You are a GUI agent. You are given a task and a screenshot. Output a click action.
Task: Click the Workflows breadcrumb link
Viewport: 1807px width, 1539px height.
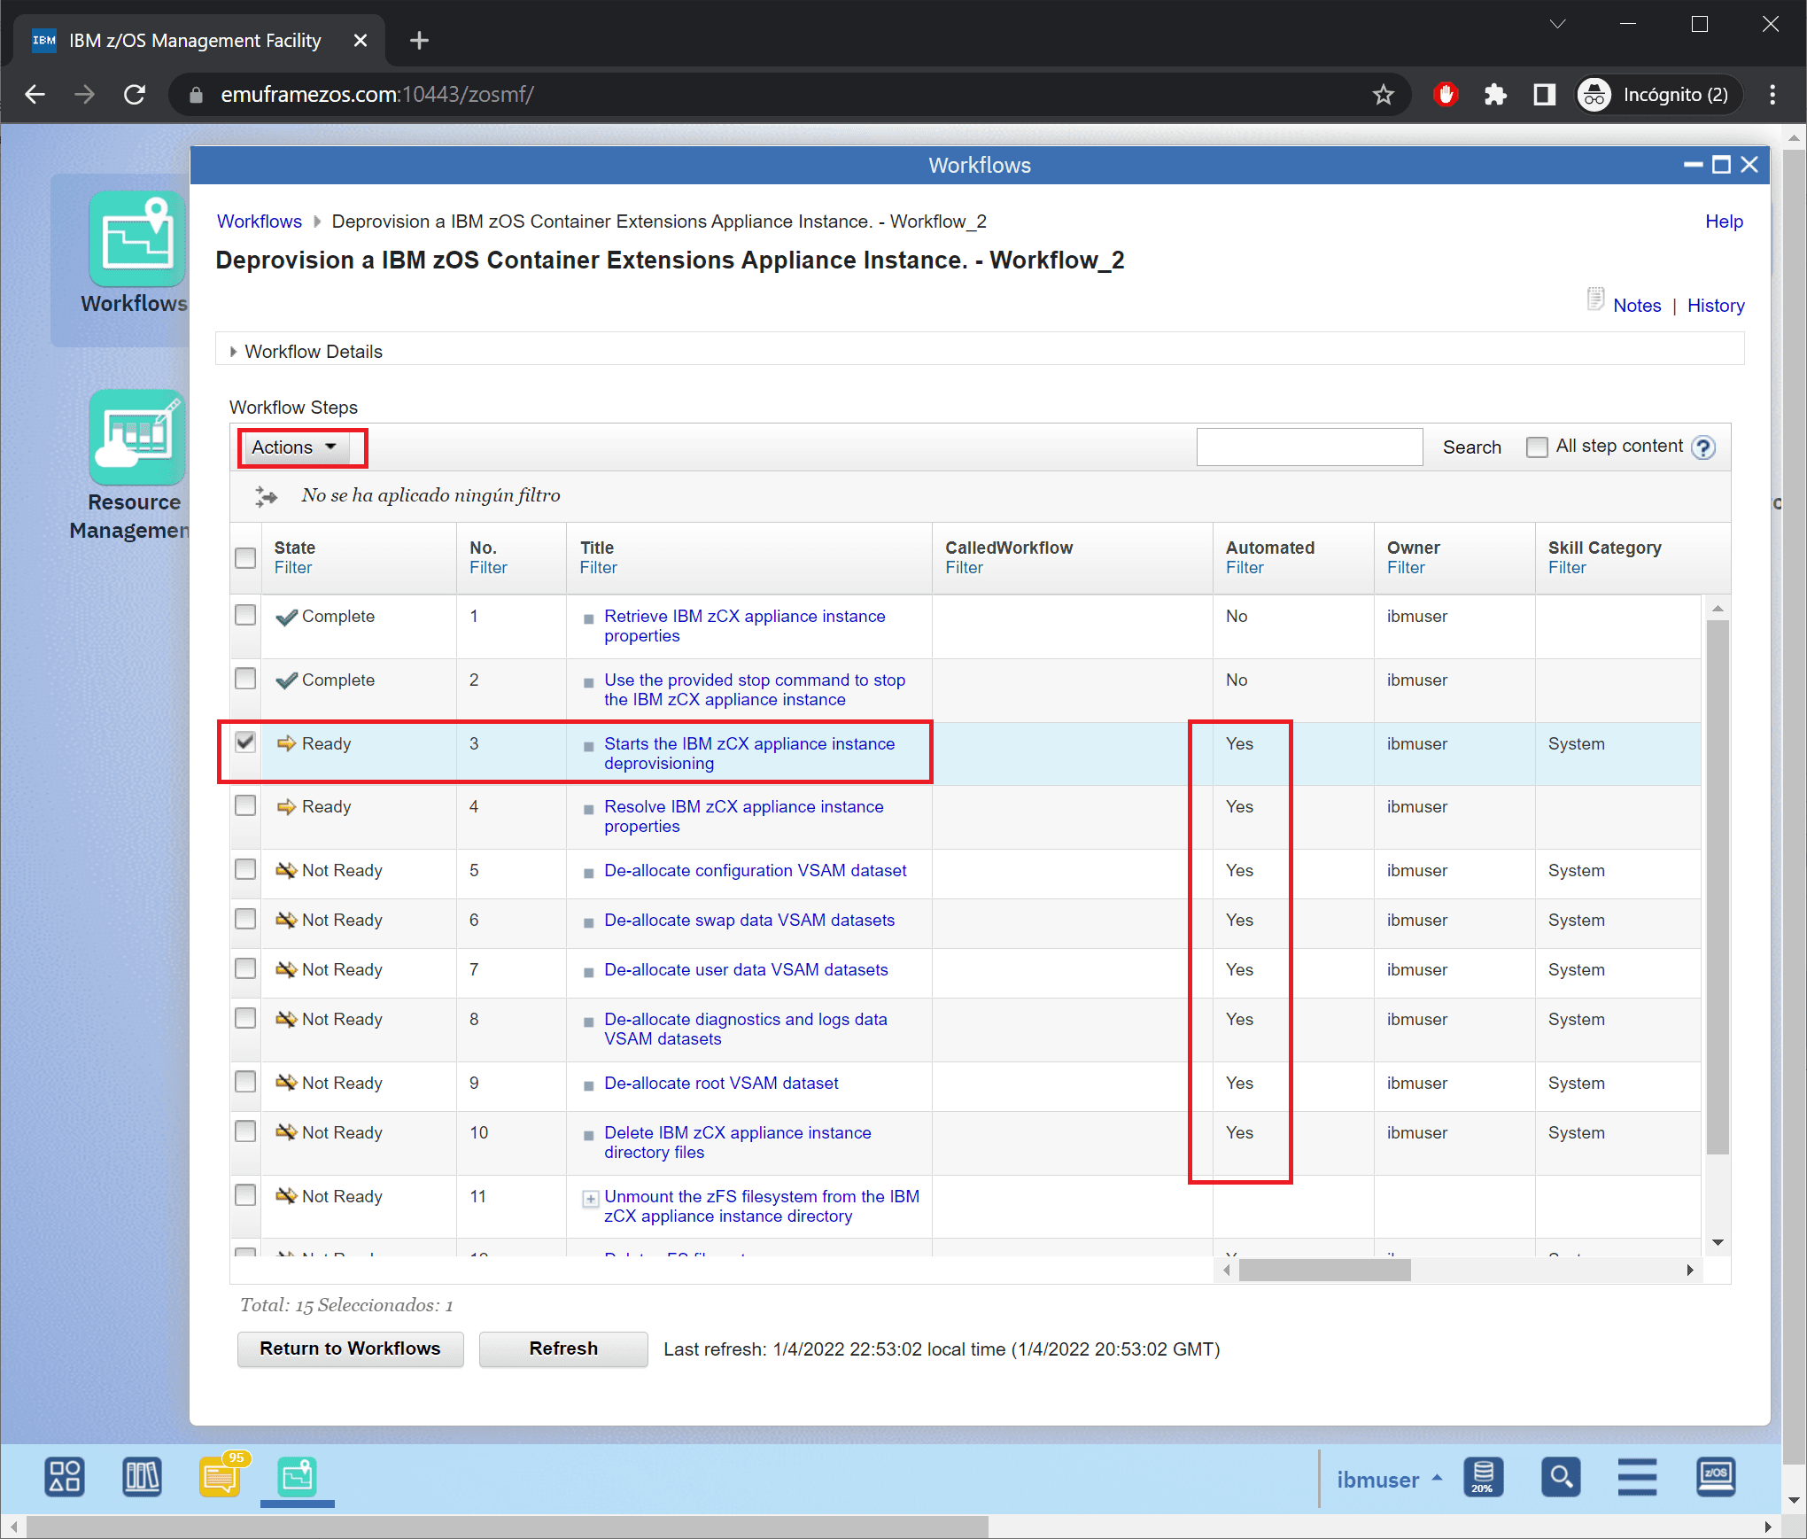pos(259,222)
